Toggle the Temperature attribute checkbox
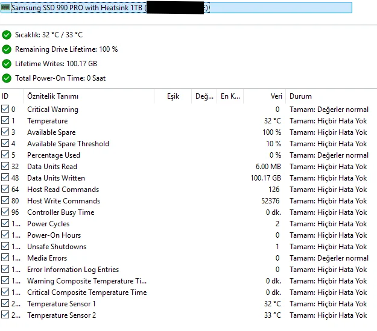377x331 pixels. pos(5,120)
